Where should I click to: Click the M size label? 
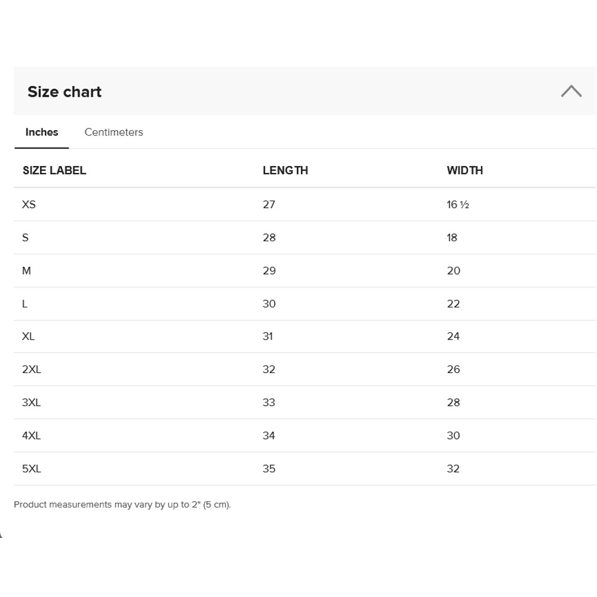click(26, 271)
